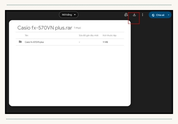Click the 'Kích thước tệp' column header
Screen dimensions: 178x124
click(109, 35)
